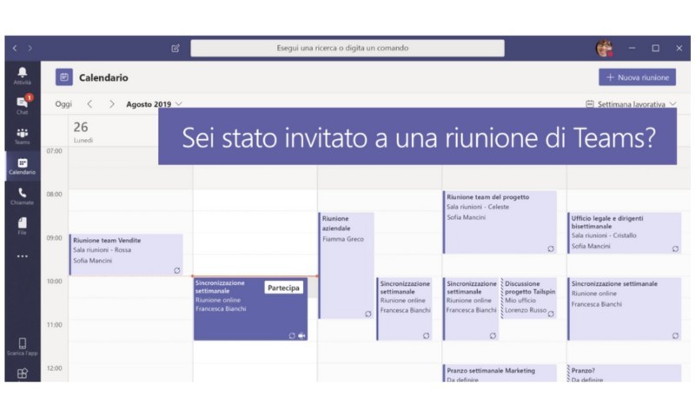This screenshot has width=695, height=417.
Task: Click recurrence icon on Discussione progetto Tailspin
Action: [551, 314]
